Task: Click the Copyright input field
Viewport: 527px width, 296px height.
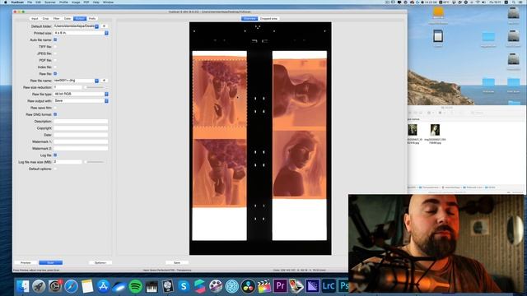Action: [81, 128]
